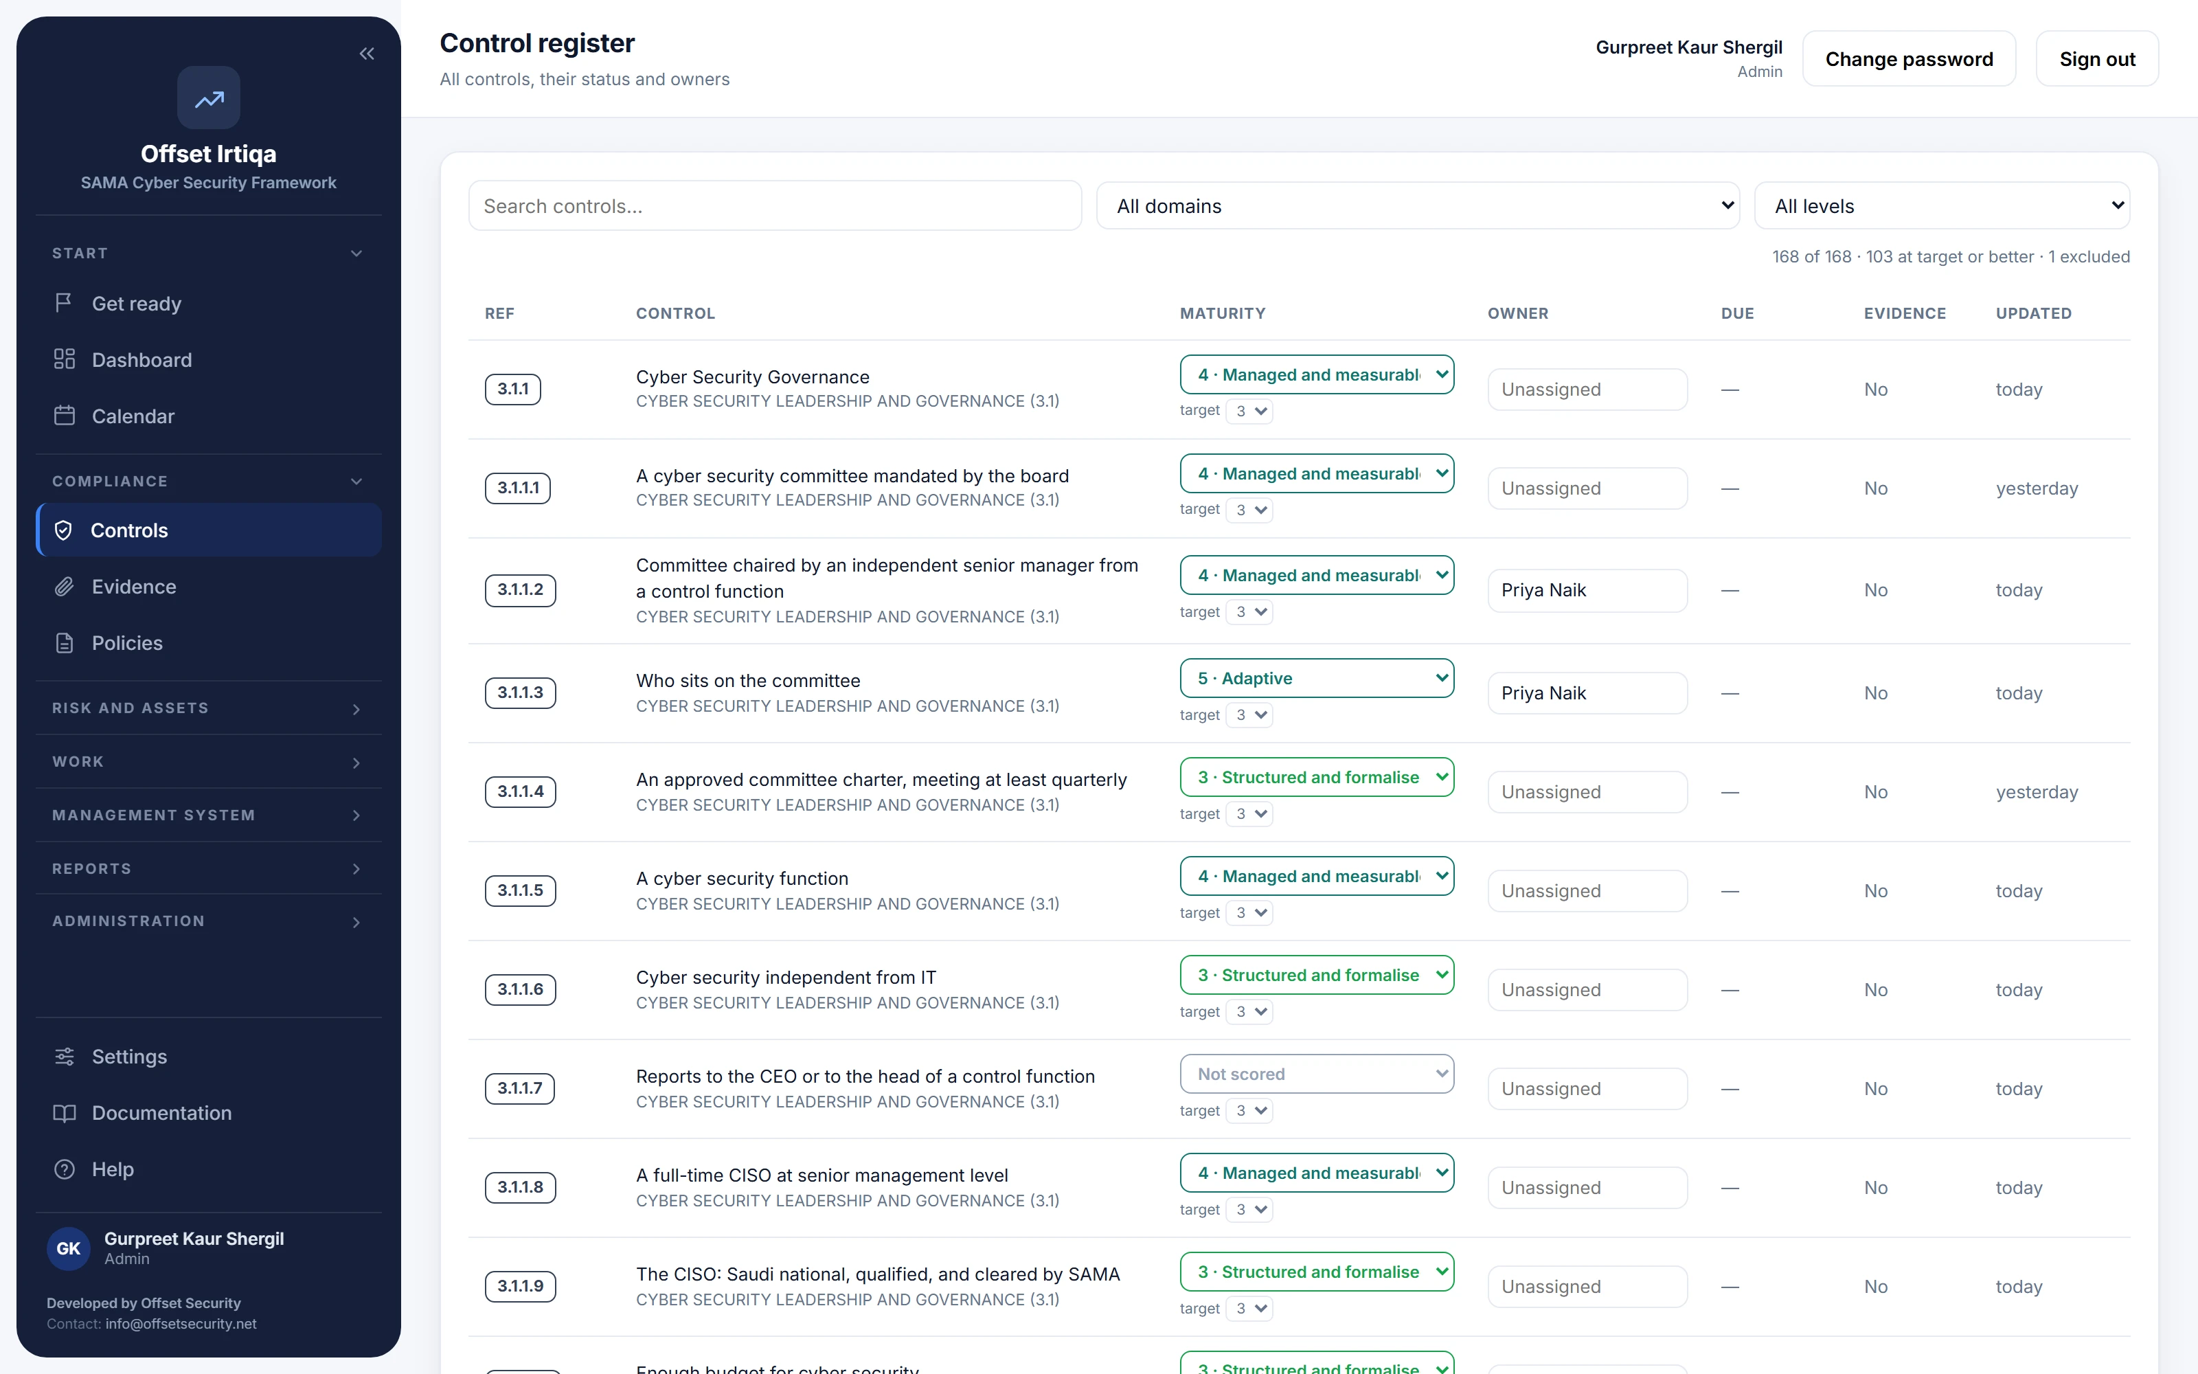Click the Settings sliders icon
Viewport: 2198px width, 1374px height.
click(64, 1056)
